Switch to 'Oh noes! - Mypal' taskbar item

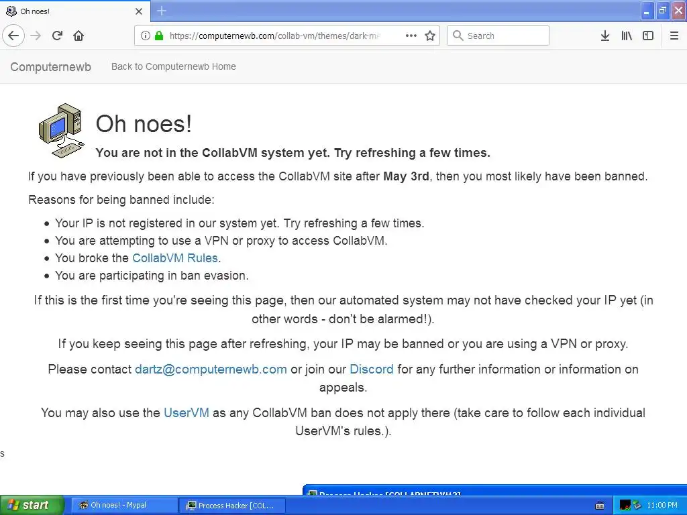[x=123, y=505]
